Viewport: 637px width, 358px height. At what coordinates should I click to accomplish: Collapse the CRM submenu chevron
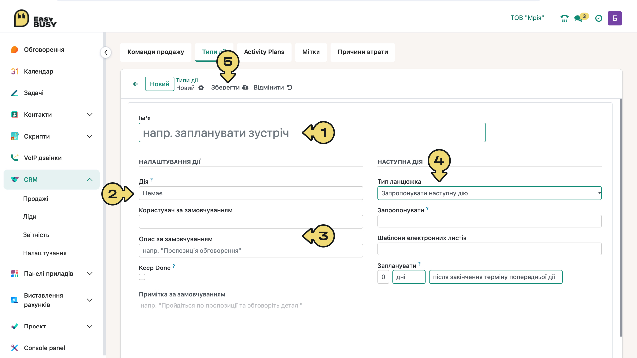(90, 180)
